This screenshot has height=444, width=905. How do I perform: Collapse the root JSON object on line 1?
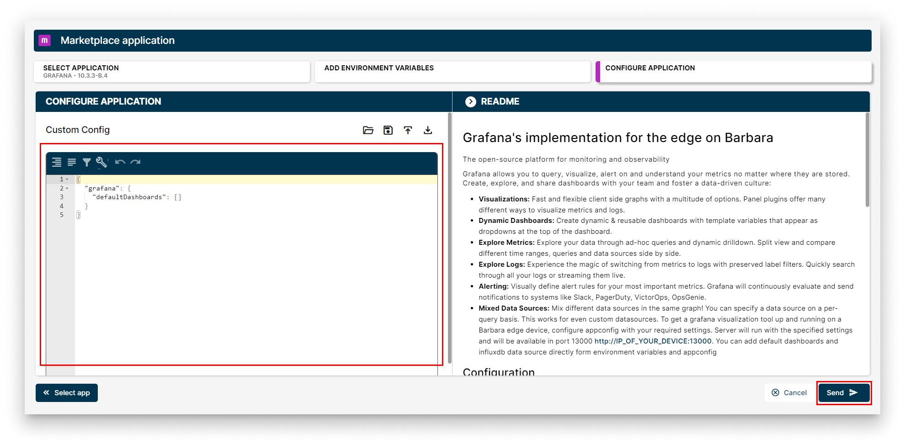(67, 179)
